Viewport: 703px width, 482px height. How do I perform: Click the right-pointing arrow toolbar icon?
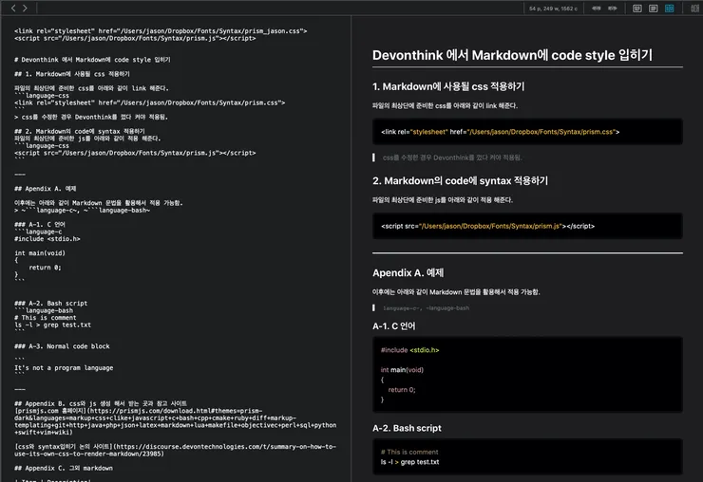point(613,8)
